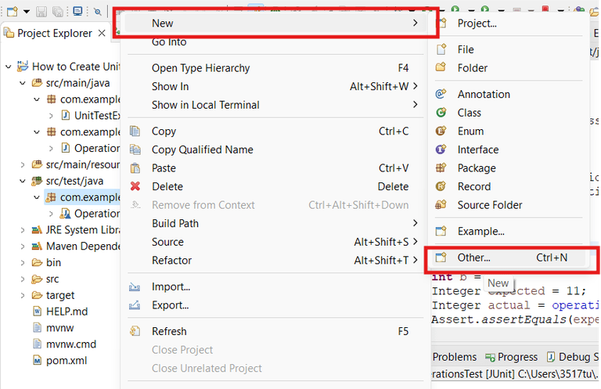
Task: Click the red Delete icon
Action: 135,186
